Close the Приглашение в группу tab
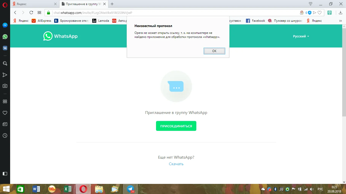 click(x=105, y=4)
